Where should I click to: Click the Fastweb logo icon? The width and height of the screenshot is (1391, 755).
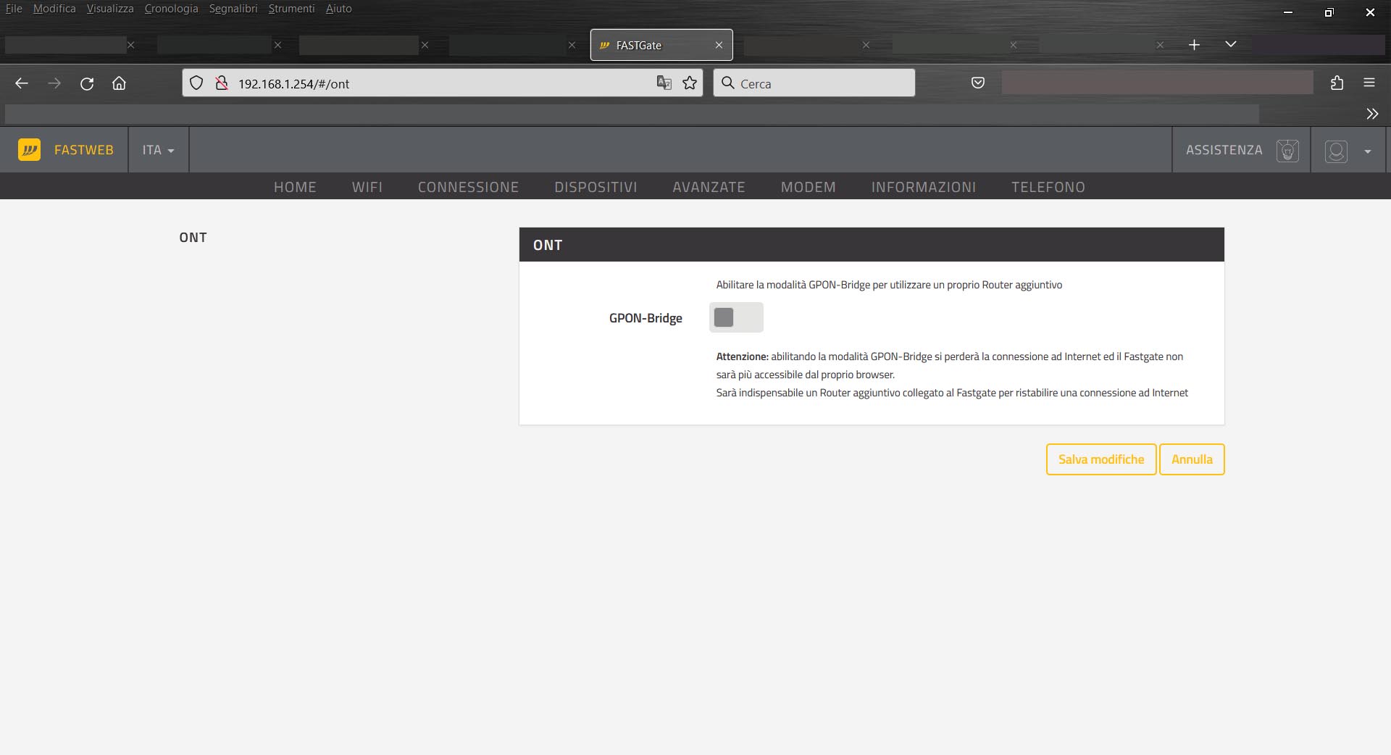29,149
